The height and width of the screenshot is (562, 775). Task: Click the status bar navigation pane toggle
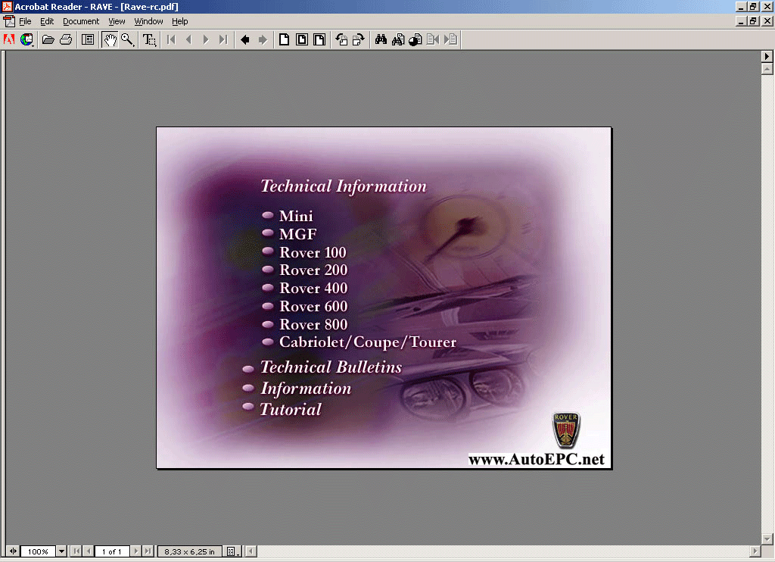click(13, 551)
